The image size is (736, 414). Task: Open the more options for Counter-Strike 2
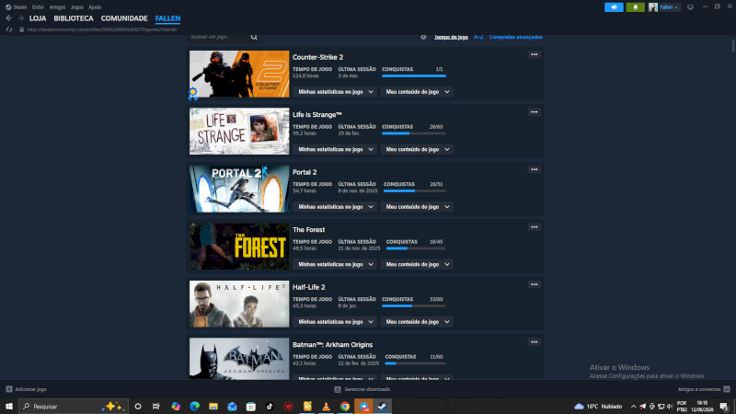535,54
